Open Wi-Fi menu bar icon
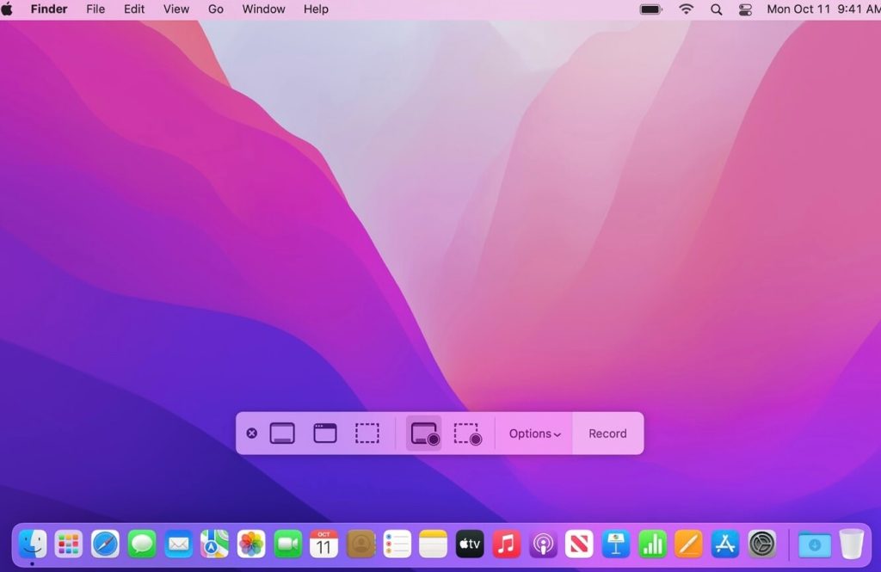881x572 pixels. (686, 9)
